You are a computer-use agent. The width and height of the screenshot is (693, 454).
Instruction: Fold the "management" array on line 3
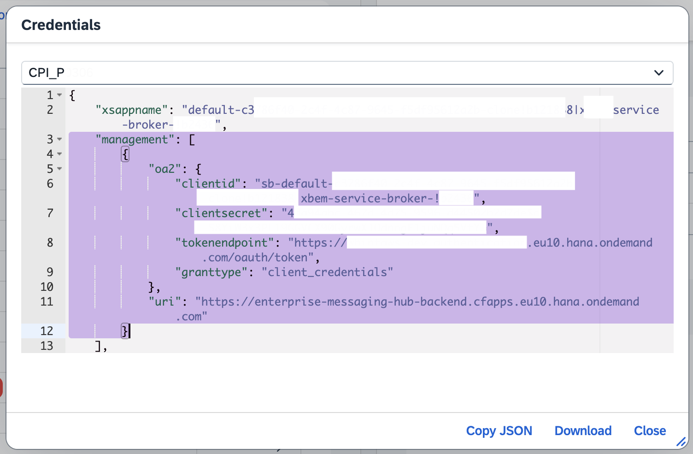pos(59,139)
